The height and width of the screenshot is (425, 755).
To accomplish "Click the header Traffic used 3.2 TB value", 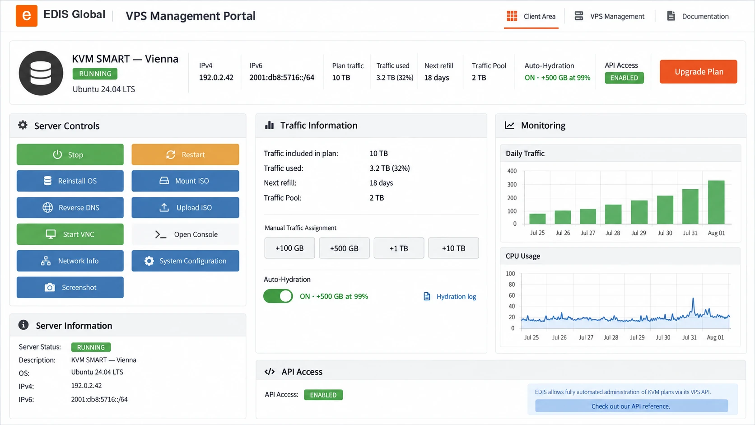I will pos(395,78).
